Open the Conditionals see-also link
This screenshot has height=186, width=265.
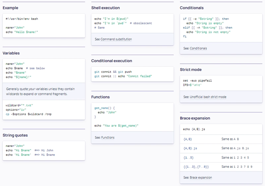point(198,48)
